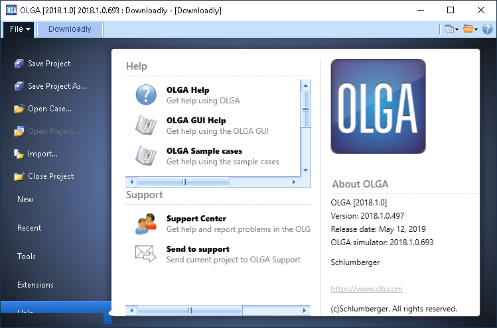Click the 'Schlumberger' company name text
497x328 pixels.
pos(355,262)
